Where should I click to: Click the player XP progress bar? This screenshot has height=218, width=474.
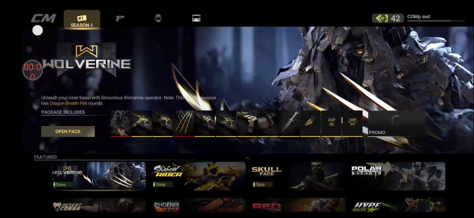point(436,21)
